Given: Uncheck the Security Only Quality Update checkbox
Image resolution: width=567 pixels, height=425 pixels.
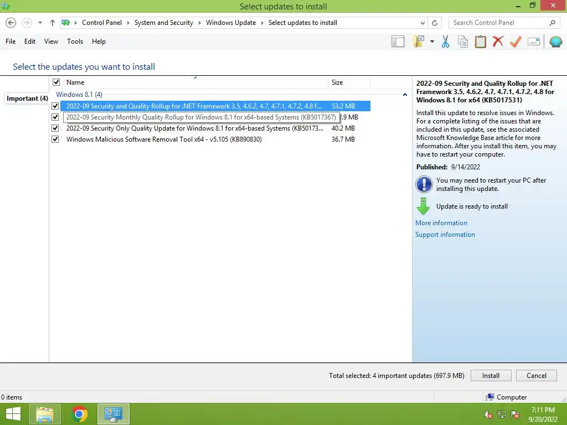Looking at the screenshot, I should (55, 128).
